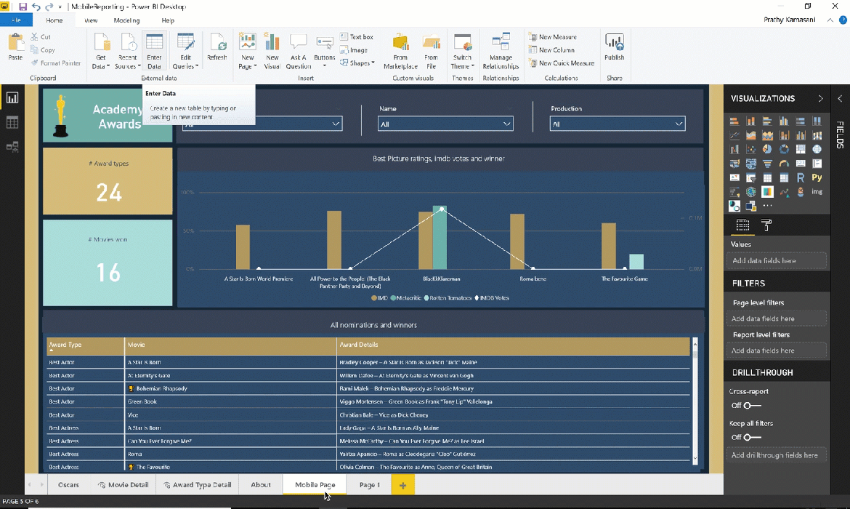Select the Python visual
The height and width of the screenshot is (509, 850).
coord(817,177)
